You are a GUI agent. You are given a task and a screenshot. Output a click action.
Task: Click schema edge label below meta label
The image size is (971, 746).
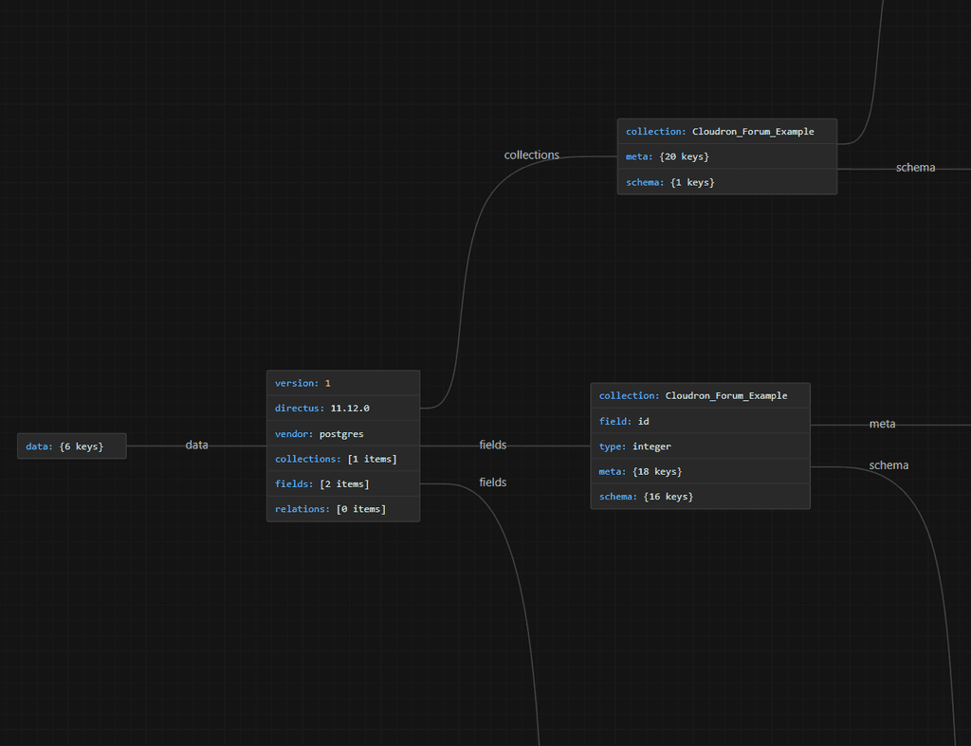[x=889, y=465]
